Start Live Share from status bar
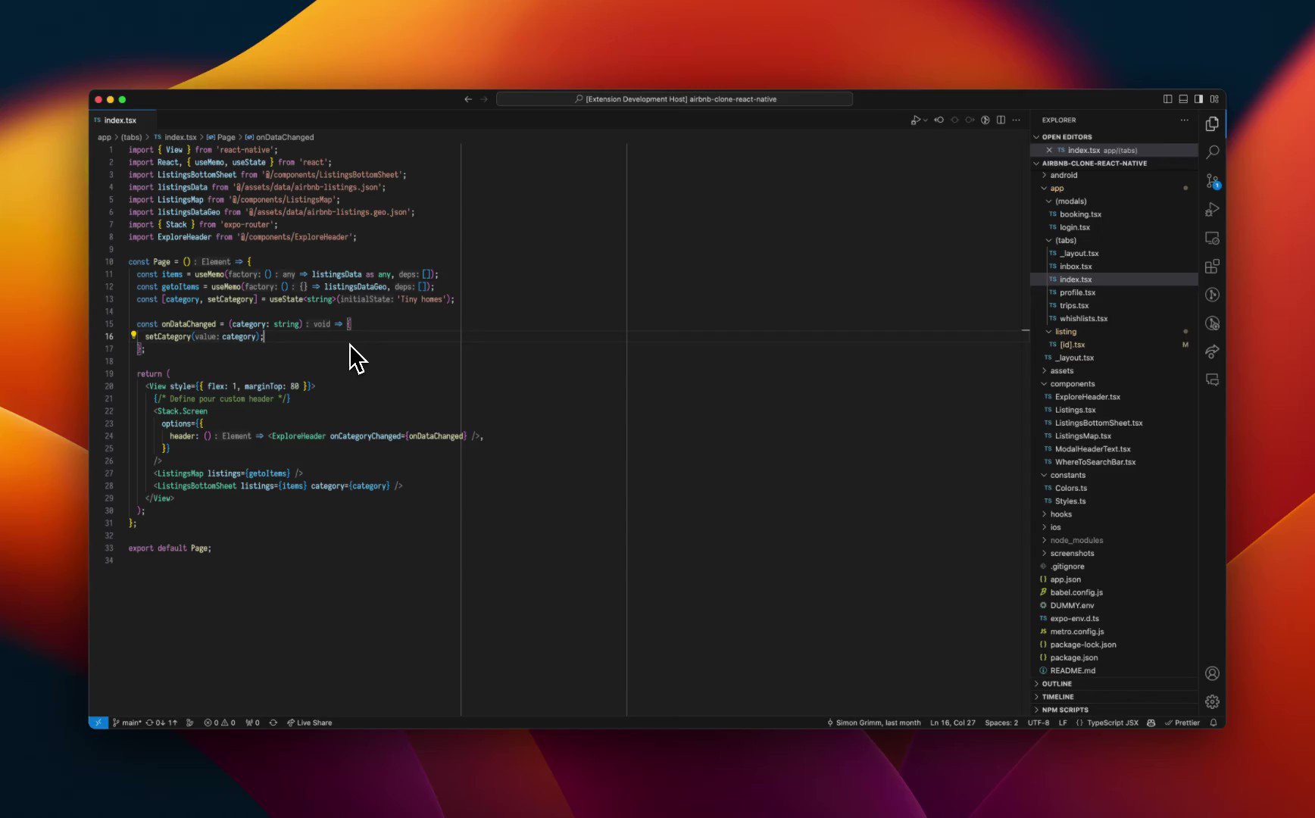 309,723
